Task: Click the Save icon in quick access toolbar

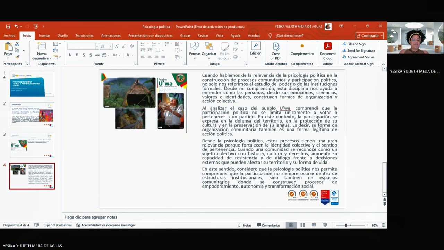Action: coord(8,26)
